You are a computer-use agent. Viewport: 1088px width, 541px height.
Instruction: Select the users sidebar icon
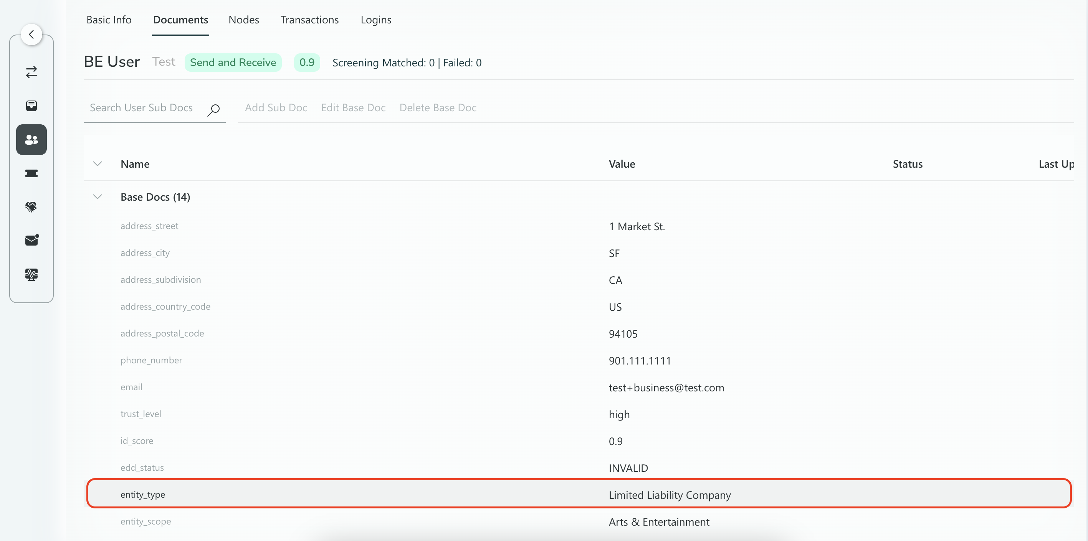click(x=31, y=140)
